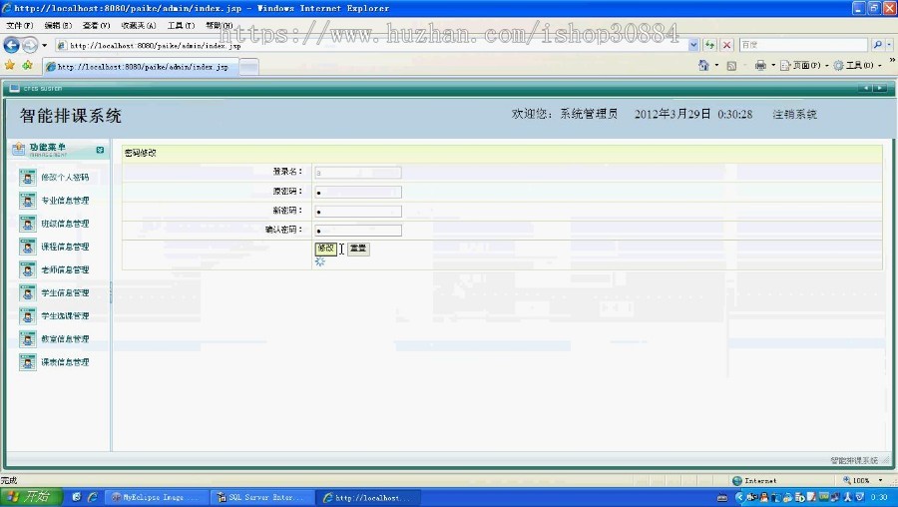Switch to SQL Server Enterprise taskbar window
This screenshot has height=507, width=898.
(x=261, y=498)
